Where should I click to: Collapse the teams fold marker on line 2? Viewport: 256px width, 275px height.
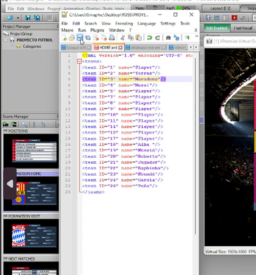(80, 62)
